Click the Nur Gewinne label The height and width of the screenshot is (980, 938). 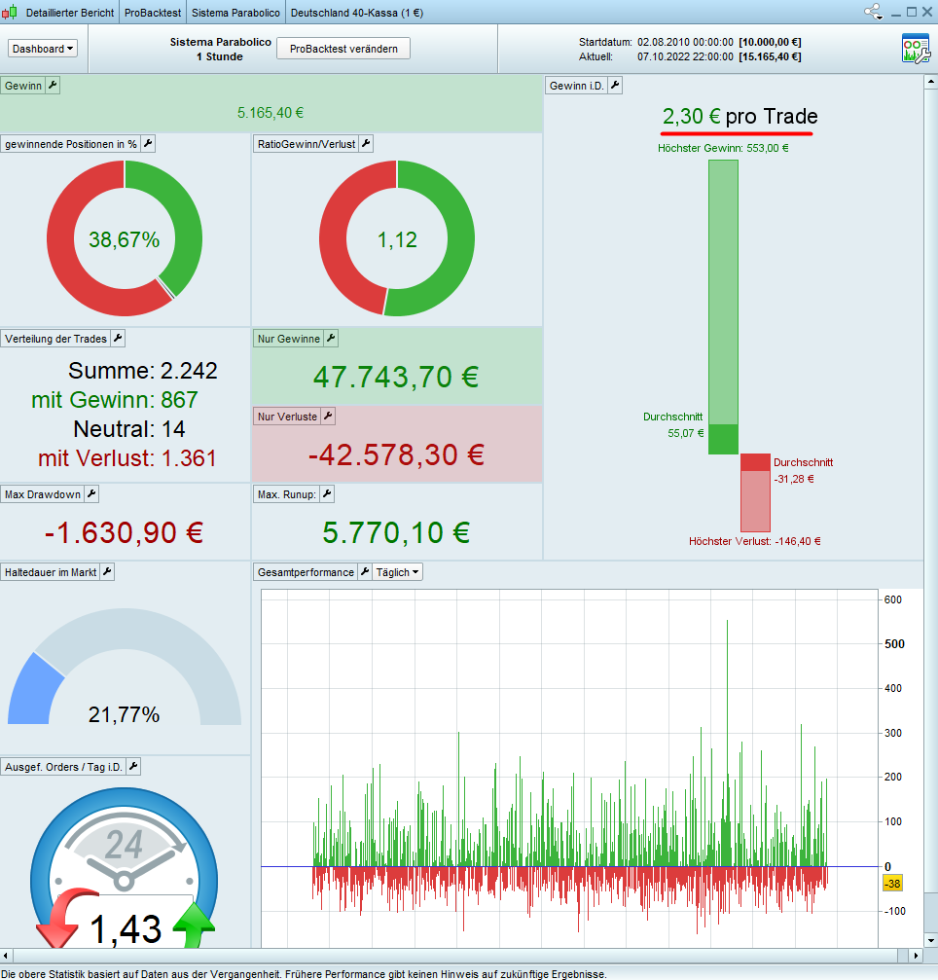tap(289, 338)
